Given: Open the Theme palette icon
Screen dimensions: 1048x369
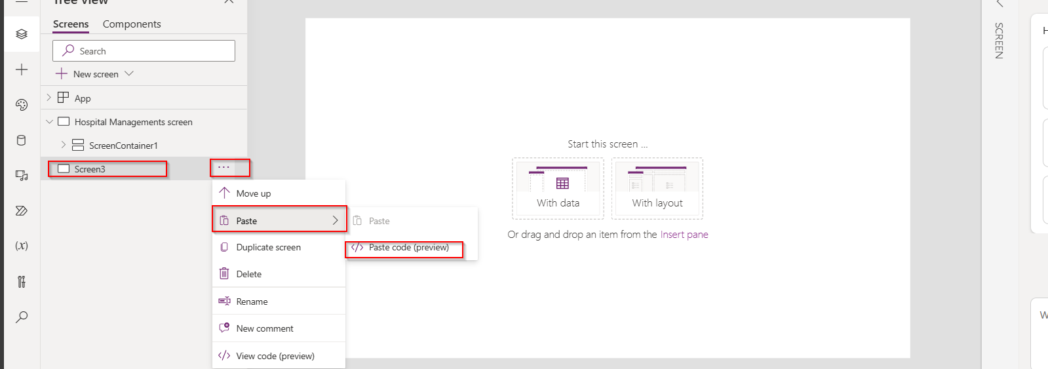Looking at the screenshot, I should click(22, 105).
